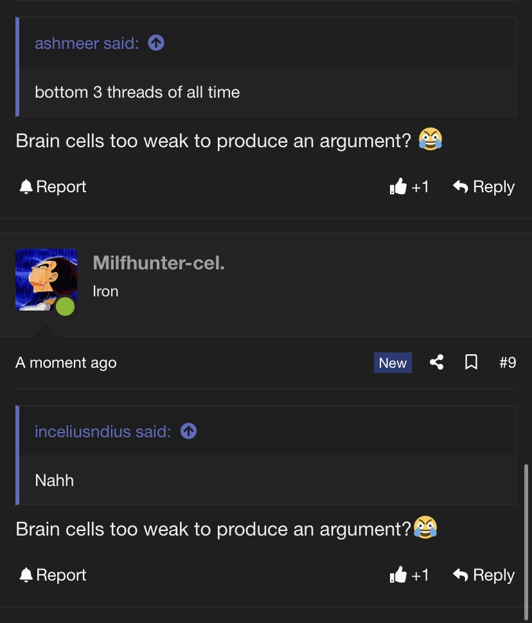Jump to inceliusndius's quoted post arrow
Viewport: 532px width, 623px height.
click(x=189, y=431)
